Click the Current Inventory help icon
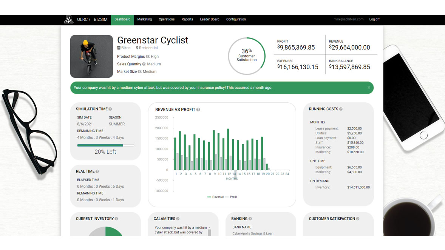The image size is (445, 250). 116,219
